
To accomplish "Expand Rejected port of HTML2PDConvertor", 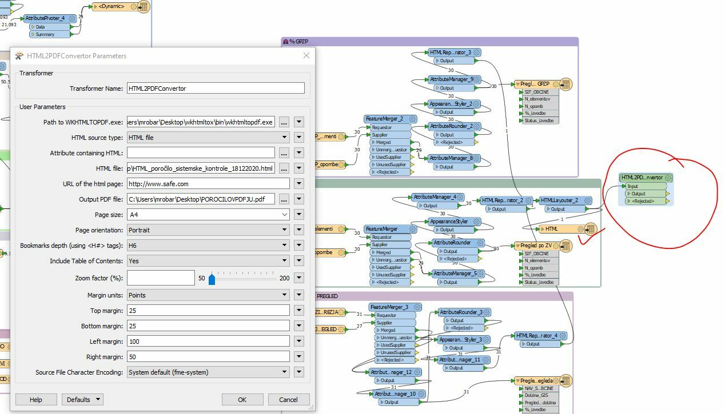I will point(629,201).
